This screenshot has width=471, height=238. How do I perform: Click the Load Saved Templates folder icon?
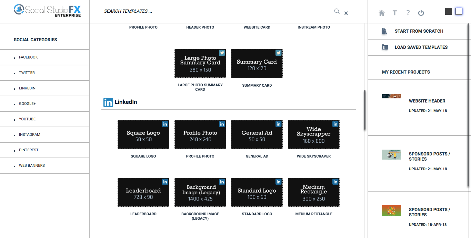tap(384, 47)
